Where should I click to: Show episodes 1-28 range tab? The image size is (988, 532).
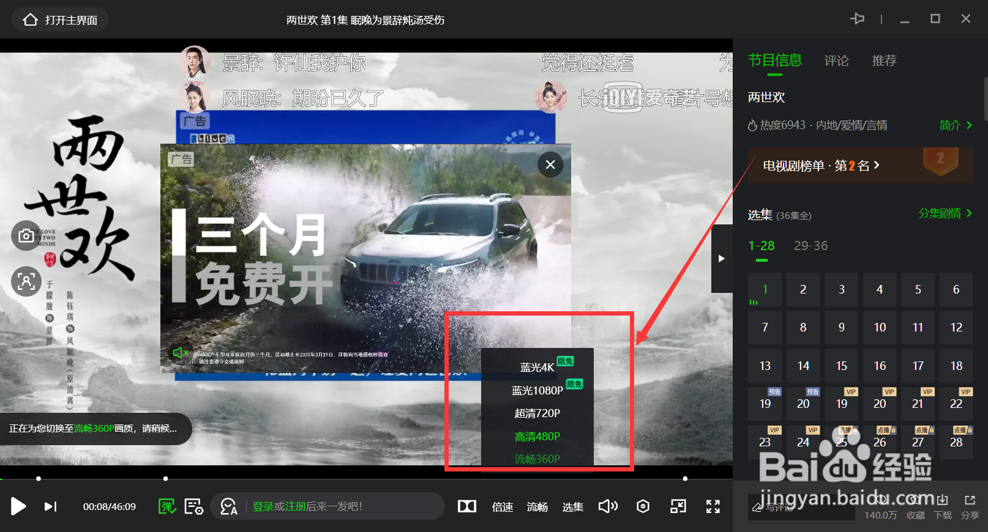[762, 246]
